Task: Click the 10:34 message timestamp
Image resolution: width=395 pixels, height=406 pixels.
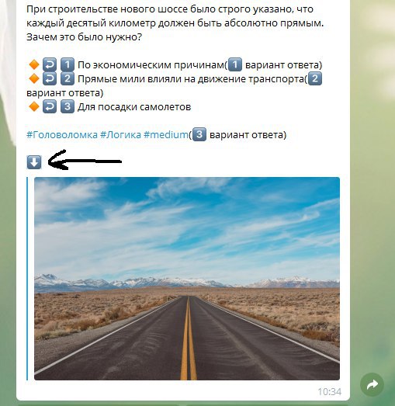Action: (x=330, y=392)
